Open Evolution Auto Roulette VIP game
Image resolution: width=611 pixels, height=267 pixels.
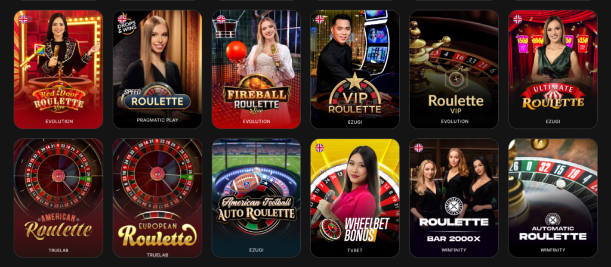454,69
